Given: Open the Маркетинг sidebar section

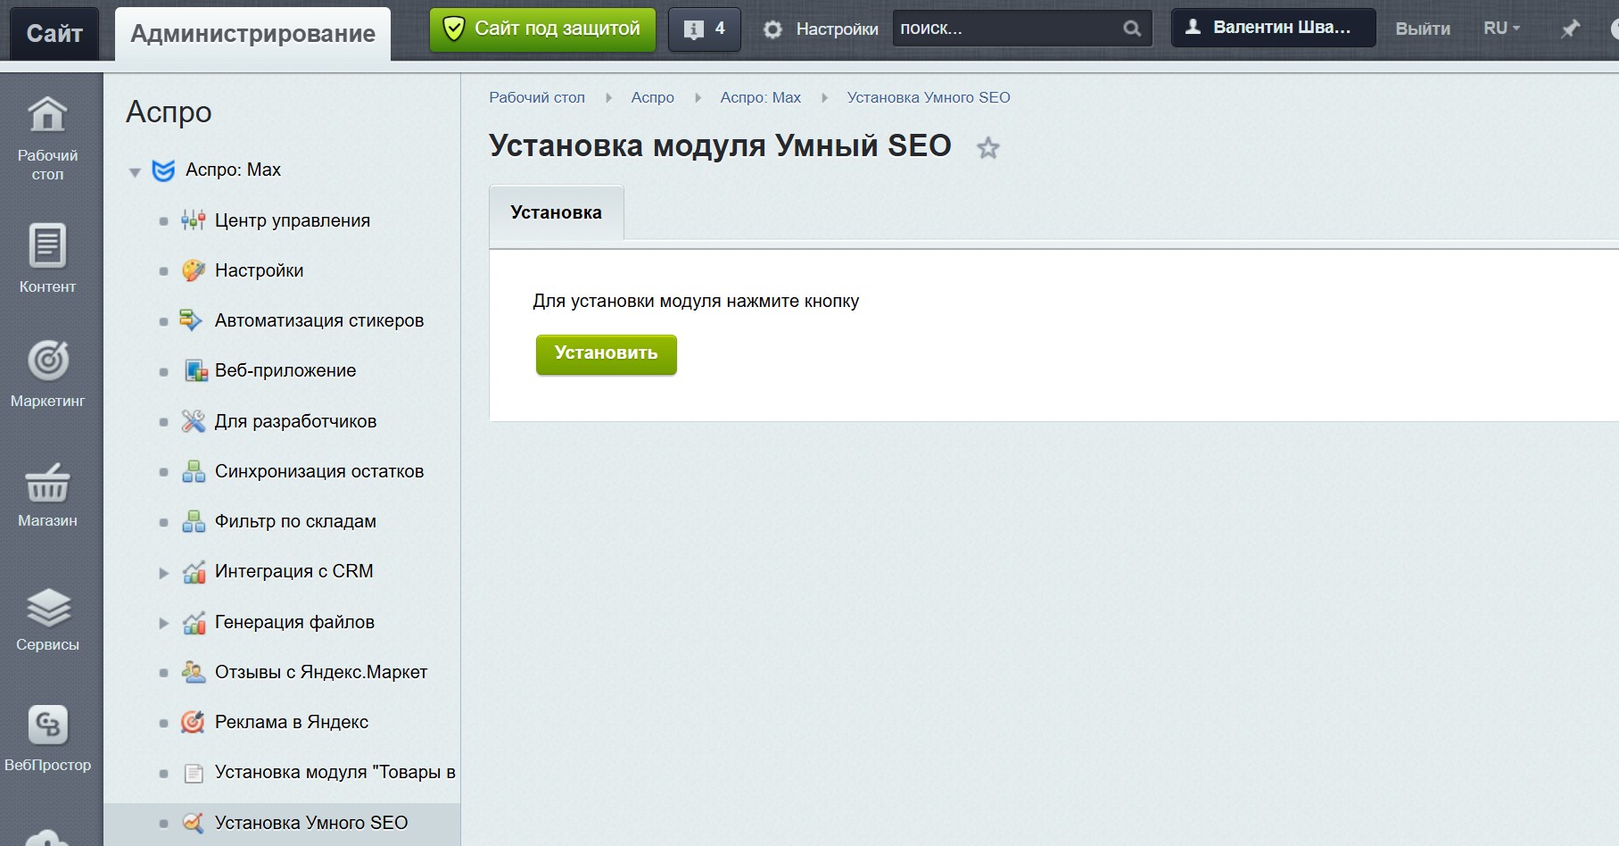Looking at the screenshot, I should click(x=47, y=374).
